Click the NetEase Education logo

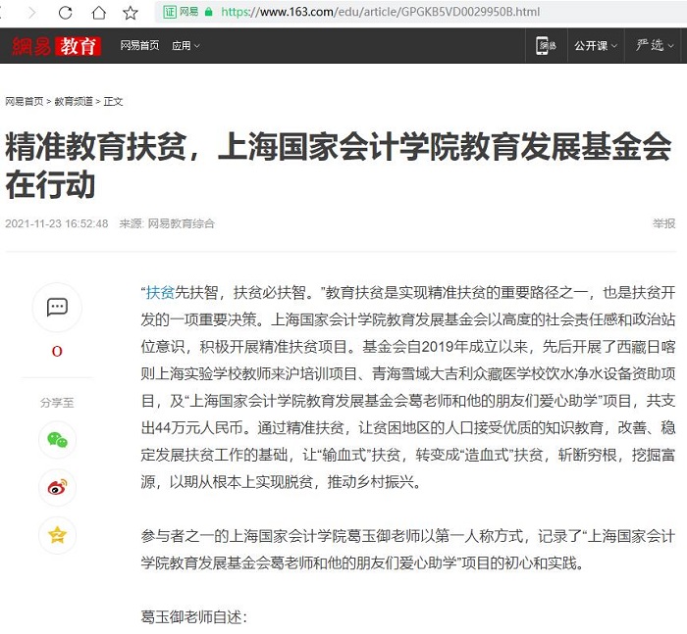(56, 45)
